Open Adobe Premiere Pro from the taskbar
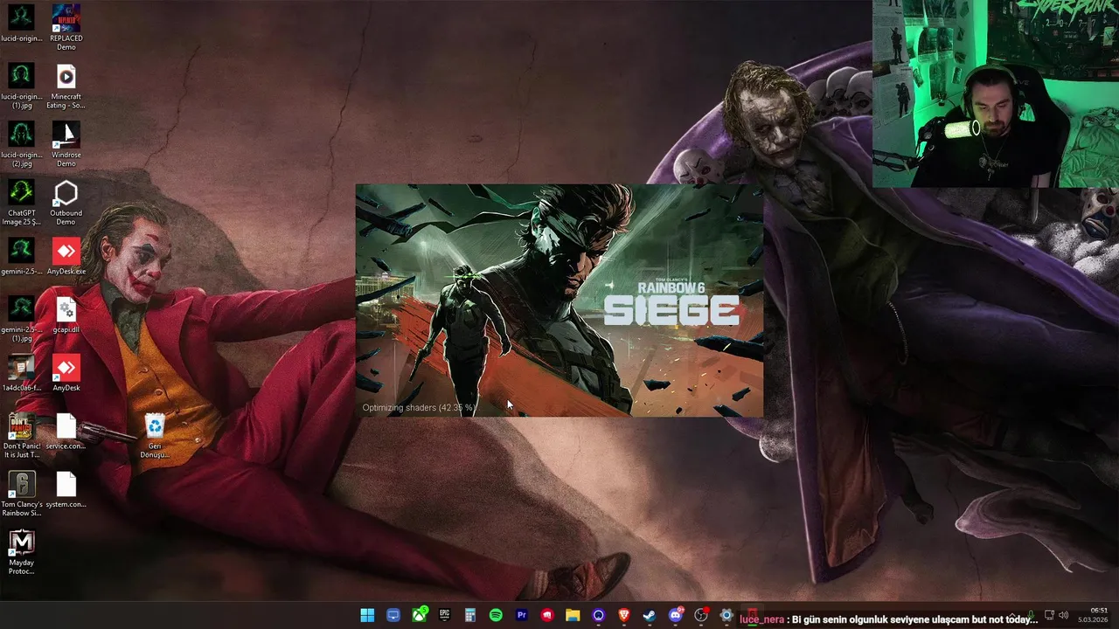 pyautogui.click(x=522, y=615)
